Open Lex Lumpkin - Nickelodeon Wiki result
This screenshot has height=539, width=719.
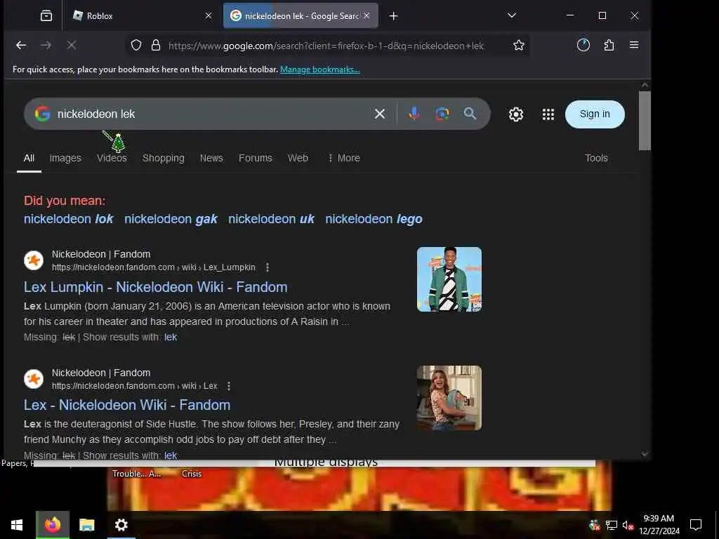pos(155,287)
